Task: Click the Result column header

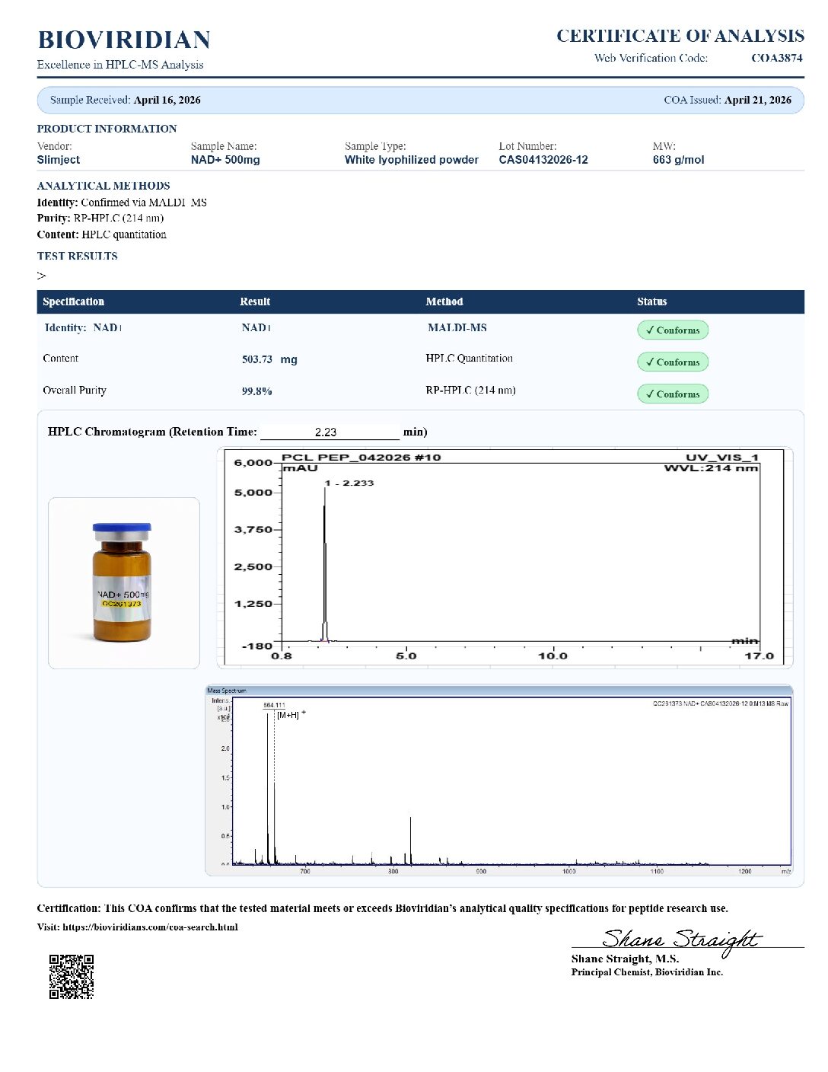Action: (x=255, y=301)
